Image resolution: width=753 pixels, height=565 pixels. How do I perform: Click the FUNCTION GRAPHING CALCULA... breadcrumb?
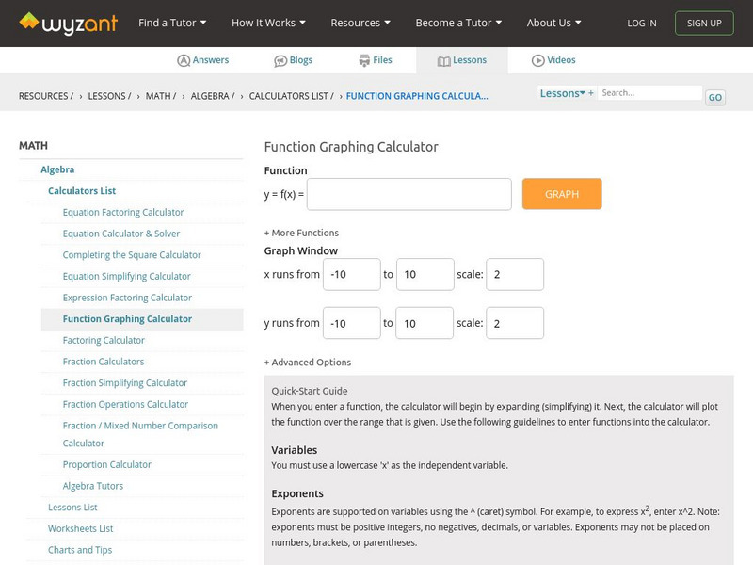417,96
